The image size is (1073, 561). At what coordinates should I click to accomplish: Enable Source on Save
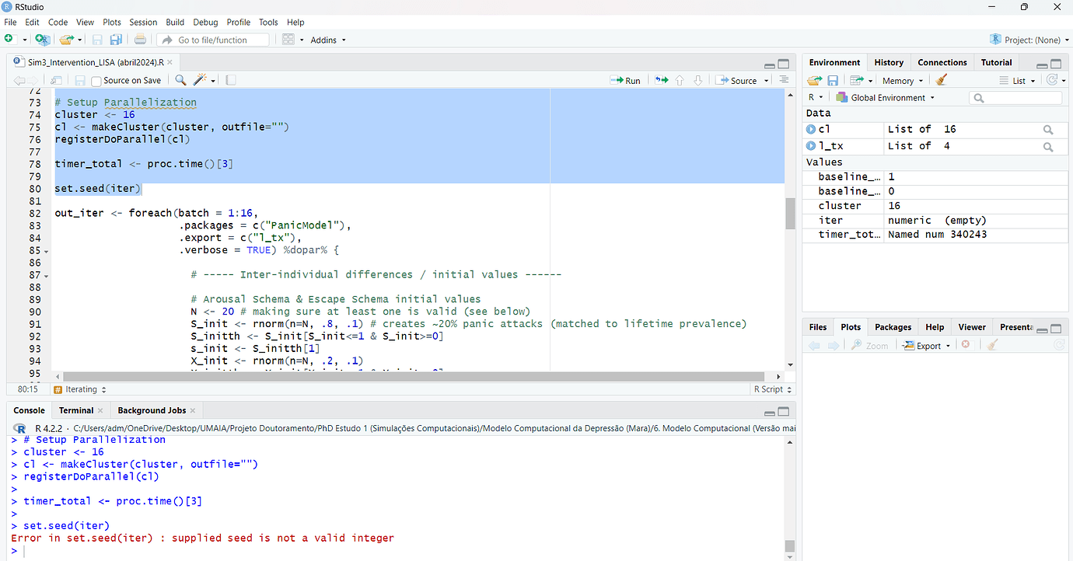coord(96,80)
